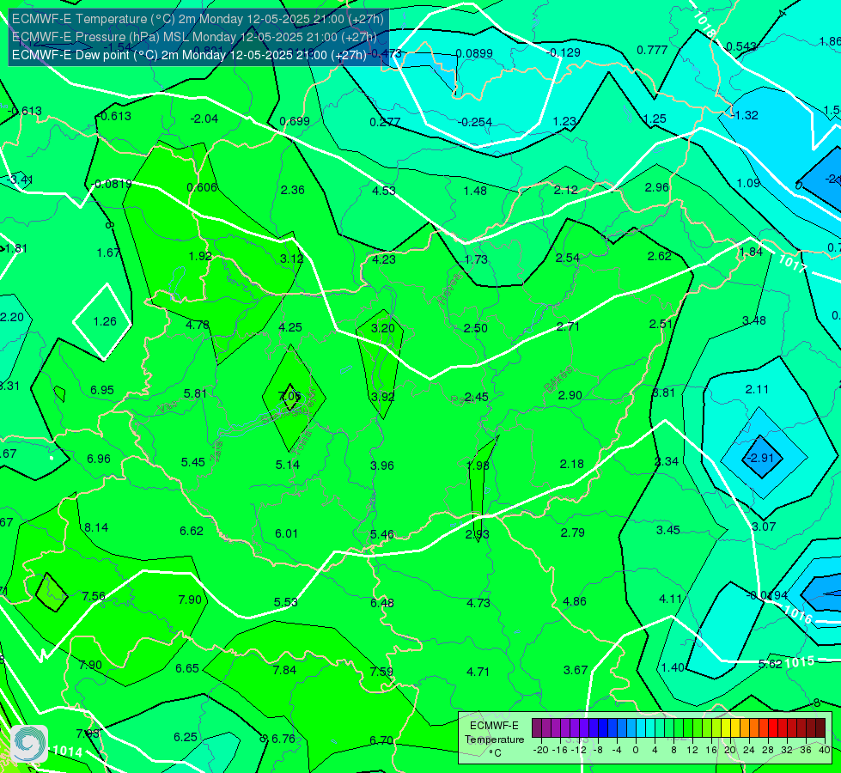The height and width of the screenshot is (773, 841).
Task: Click the 7.59 value
Action: 381,672
